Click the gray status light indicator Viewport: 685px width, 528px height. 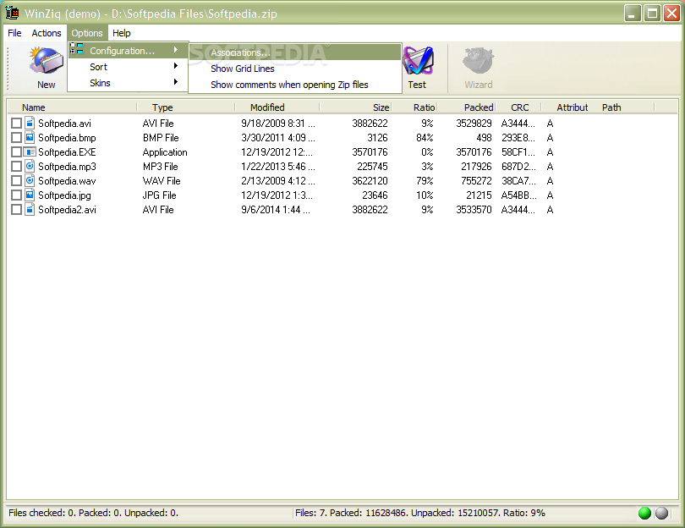pyautogui.click(x=661, y=513)
